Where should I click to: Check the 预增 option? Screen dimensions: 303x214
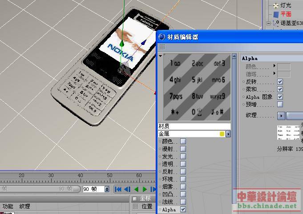280,104
